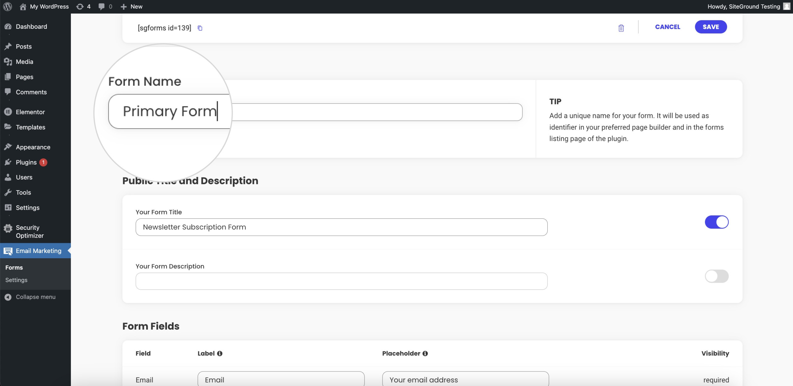Click Collapse menu link
This screenshot has height=386, width=793.
[35, 297]
